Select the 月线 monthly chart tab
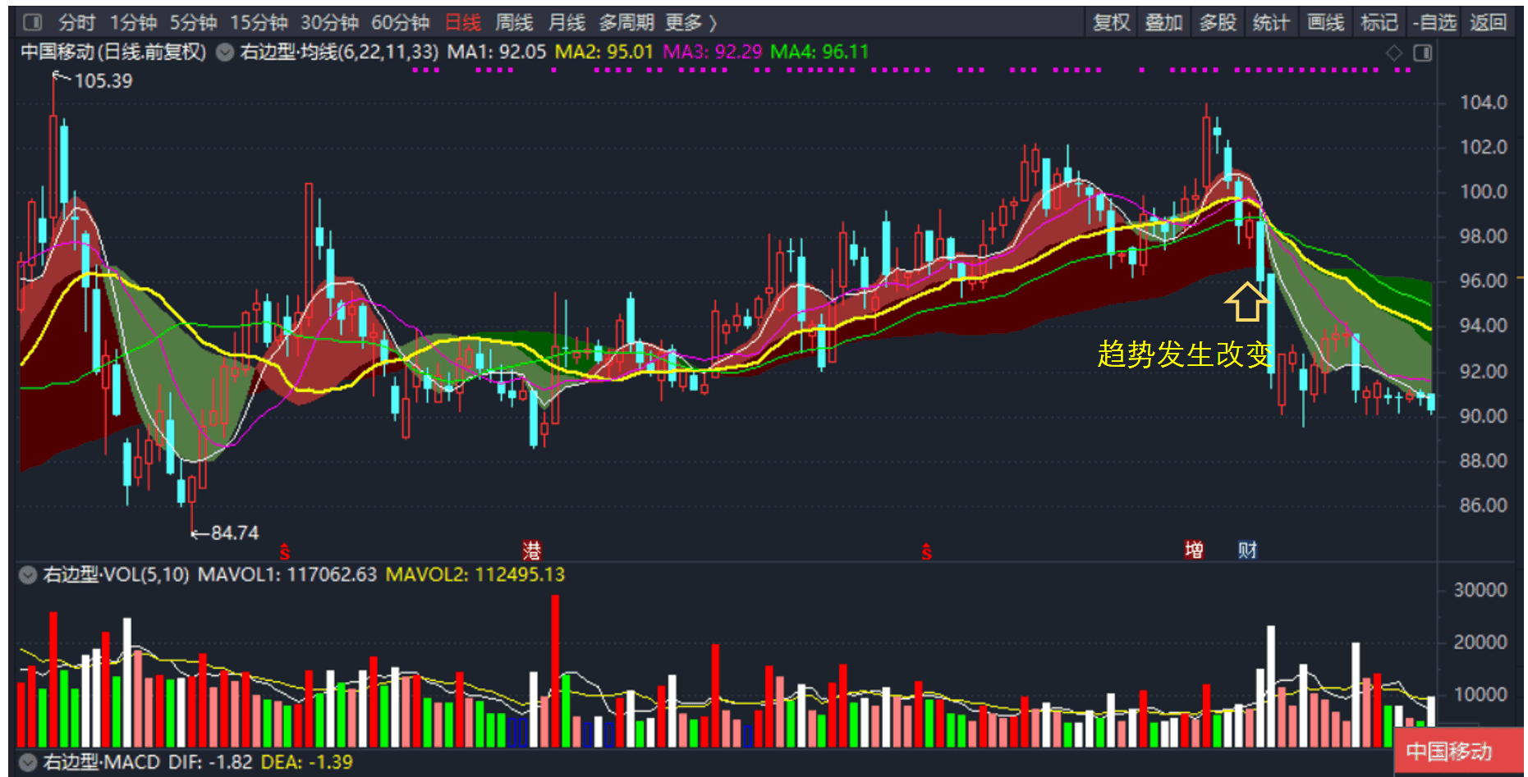The width and height of the screenshot is (1528, 777). click(x=567, y=22)
